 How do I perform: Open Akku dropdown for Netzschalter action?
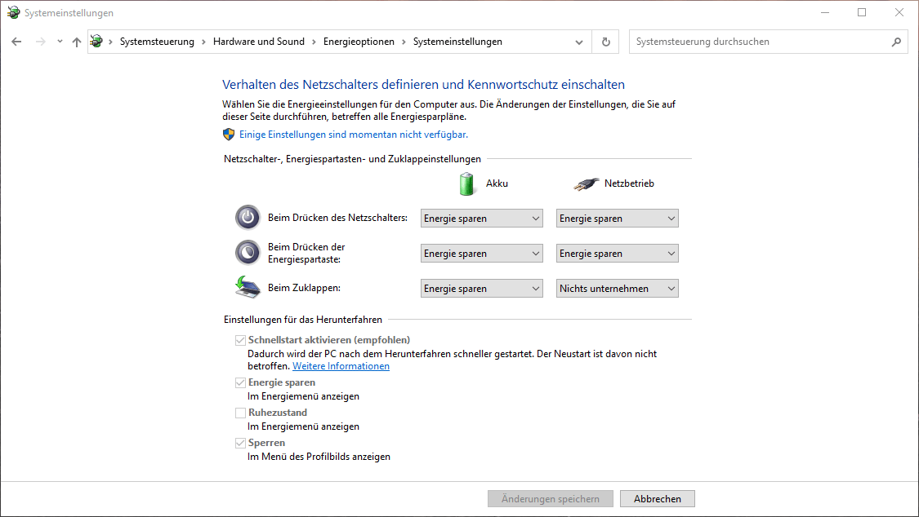coord(481,219)
